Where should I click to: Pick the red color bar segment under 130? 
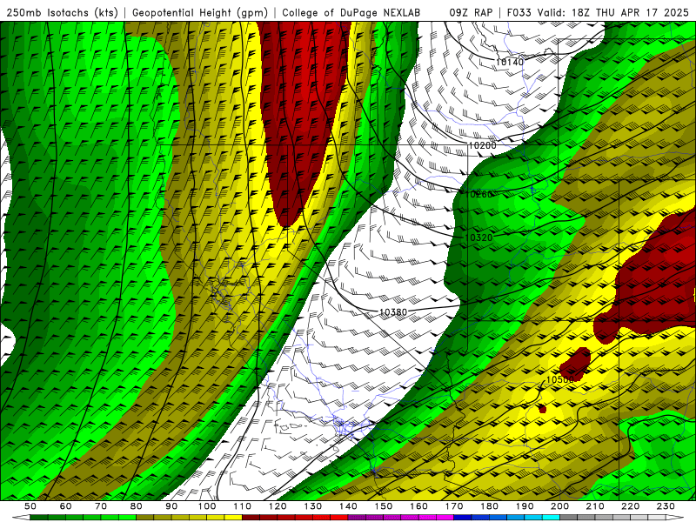[321, 518]
